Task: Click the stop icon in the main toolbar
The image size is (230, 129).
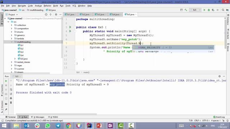Action: click(x=217, y=10)
